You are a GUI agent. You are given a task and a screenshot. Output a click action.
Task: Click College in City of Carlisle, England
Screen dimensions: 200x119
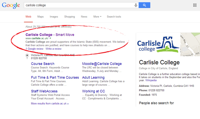[x=158, y=68]
